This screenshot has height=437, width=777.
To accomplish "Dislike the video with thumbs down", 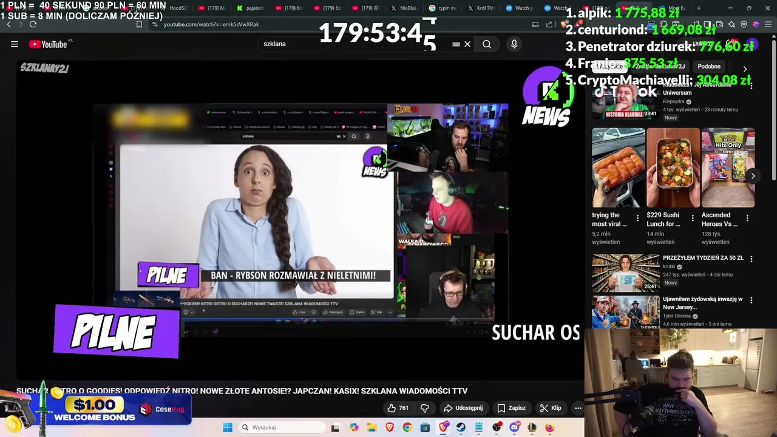I will [x=425, y=408].
